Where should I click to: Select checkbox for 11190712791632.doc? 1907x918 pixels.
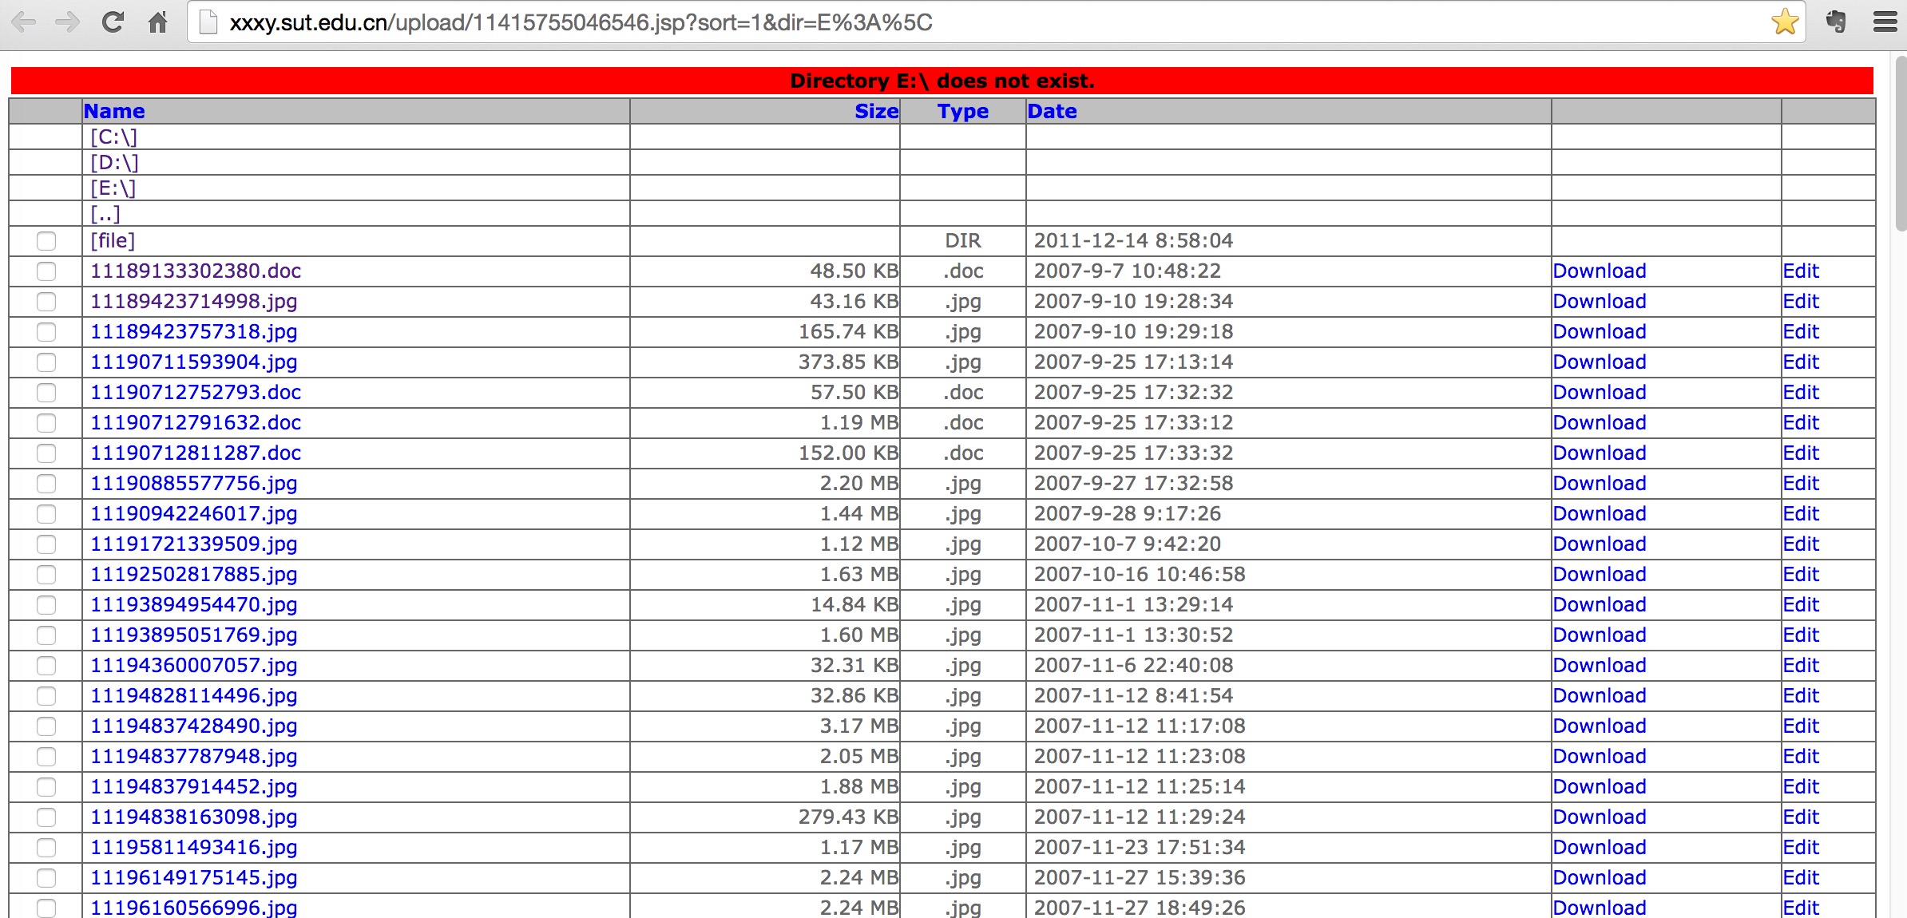[x=46, y=422]
